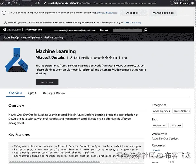Viewport: 196px width, 164px height.
Task: Open the Privacy Statement link
Action: [x=107, y=13]
